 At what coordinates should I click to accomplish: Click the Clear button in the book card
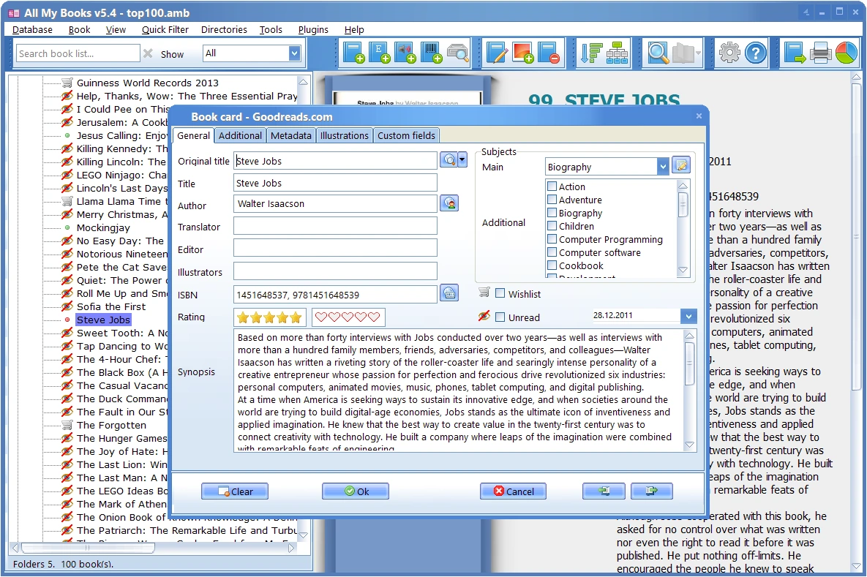(x=235, y=491)
